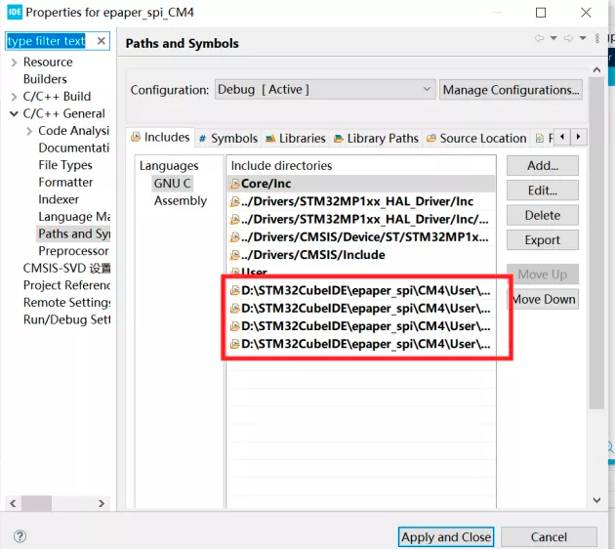Open the view menu dots icon

[597, 38]
